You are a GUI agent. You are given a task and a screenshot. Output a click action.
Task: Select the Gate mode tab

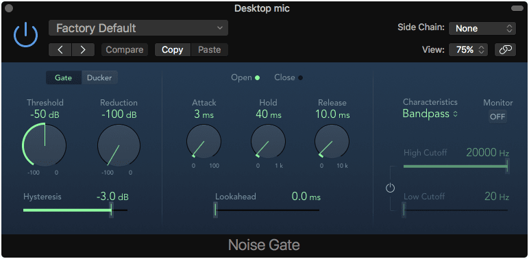click(x=64, y=77)
